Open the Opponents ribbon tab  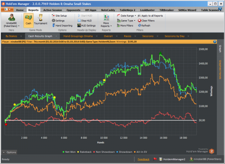pos(73,10)
